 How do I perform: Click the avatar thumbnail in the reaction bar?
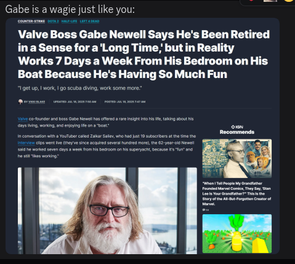(x=270, y=1)
